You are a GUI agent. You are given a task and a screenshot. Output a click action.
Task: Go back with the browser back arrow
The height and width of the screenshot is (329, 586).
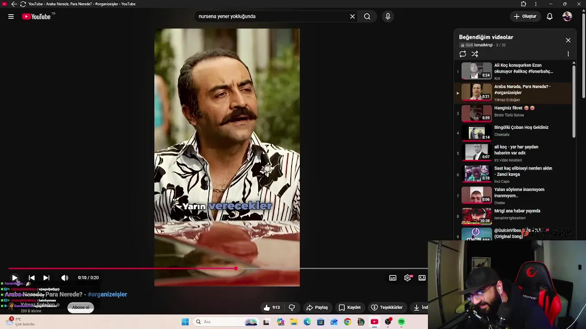14,4
